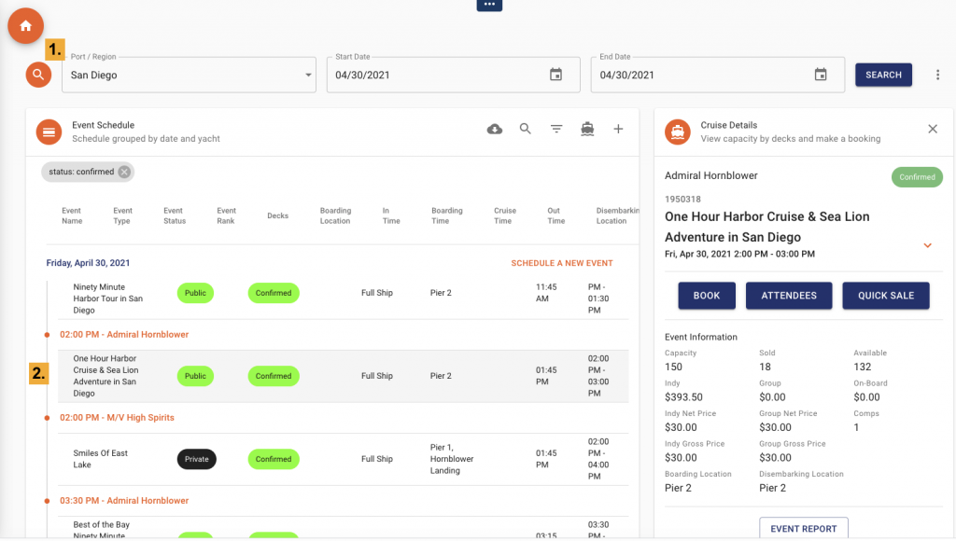Add a new event using the plus icon

click(x=618, y=129)
